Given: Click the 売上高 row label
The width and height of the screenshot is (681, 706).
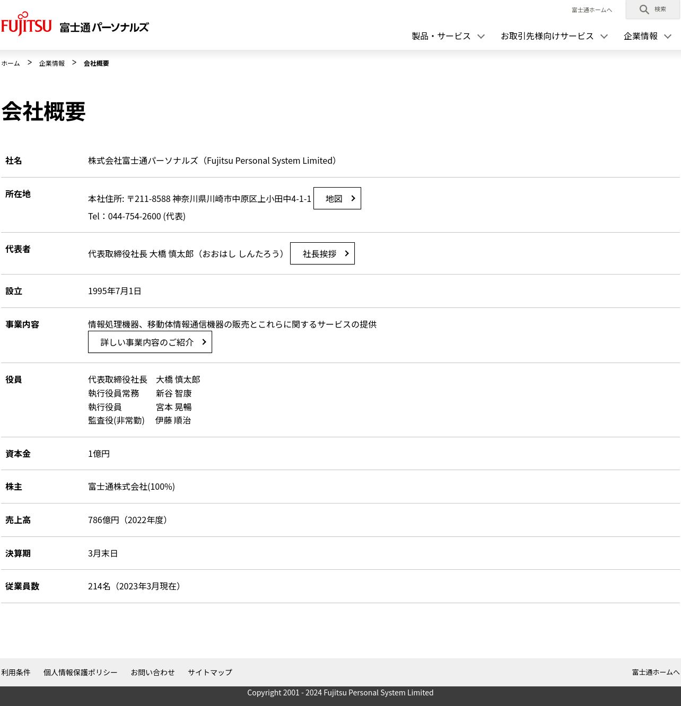Looking at the screenshot, I should (18, 520).
